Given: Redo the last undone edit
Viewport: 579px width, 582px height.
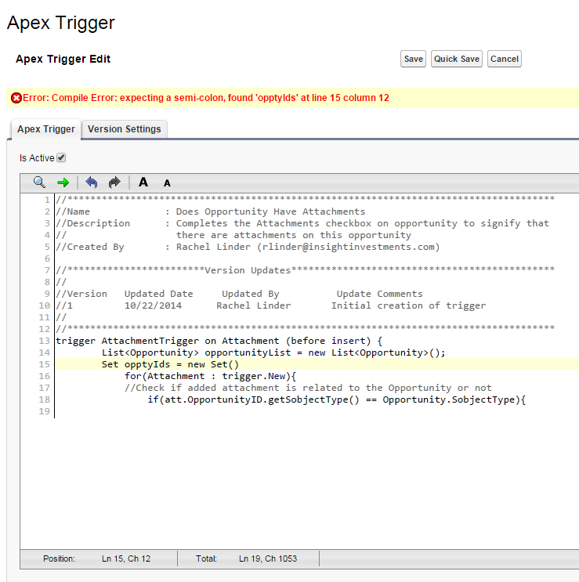Looking at the screenshot, I should click(x=114, y=183).
